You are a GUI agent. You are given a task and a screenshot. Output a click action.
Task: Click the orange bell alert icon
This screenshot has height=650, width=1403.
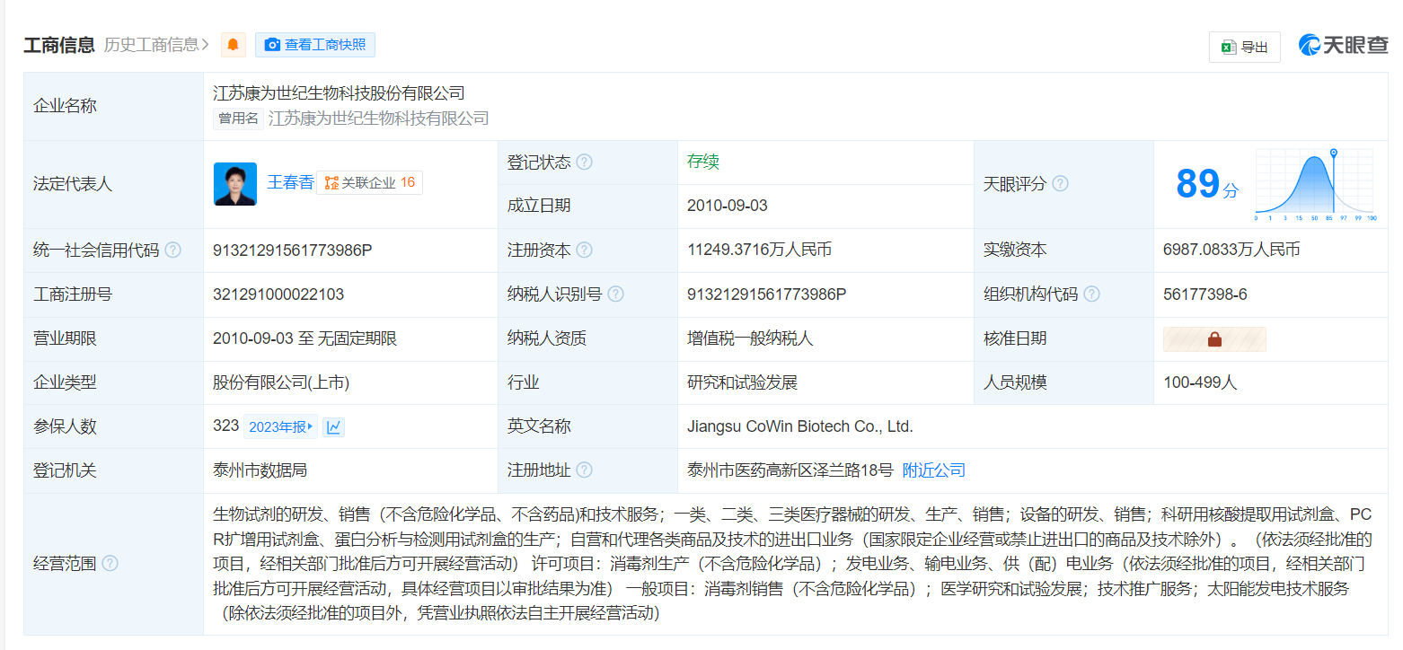[x=234, y=44]
